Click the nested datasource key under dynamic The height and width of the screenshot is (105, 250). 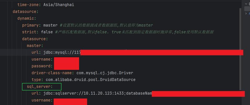(35, 39)
